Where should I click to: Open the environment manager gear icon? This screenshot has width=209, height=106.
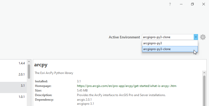(x=203, y=37)
